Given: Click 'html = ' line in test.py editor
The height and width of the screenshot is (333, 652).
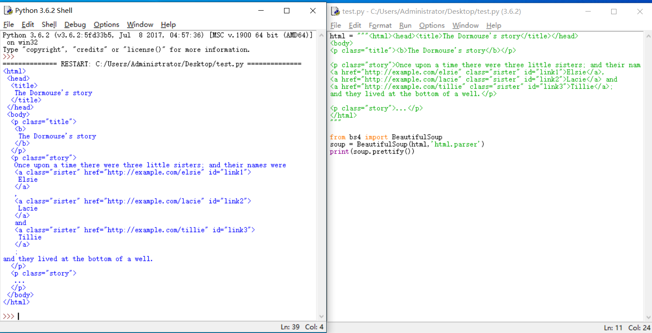Looking at the screenshot, I should pos(454,36).
